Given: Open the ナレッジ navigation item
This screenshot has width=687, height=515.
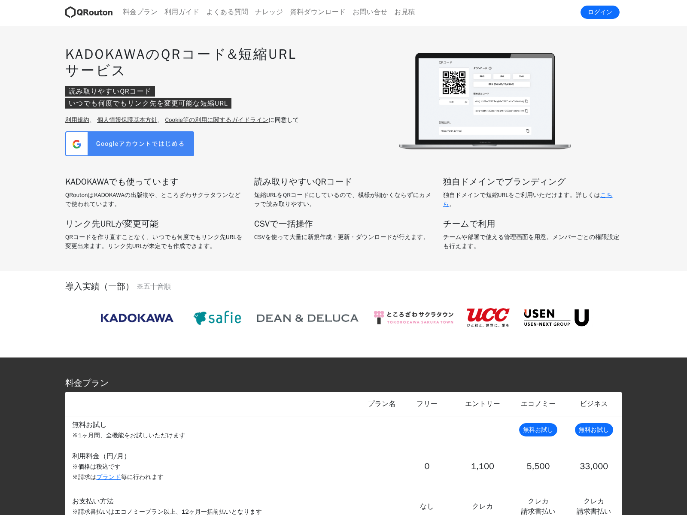Looking at the screenshot, I should (x=269, y=12).
